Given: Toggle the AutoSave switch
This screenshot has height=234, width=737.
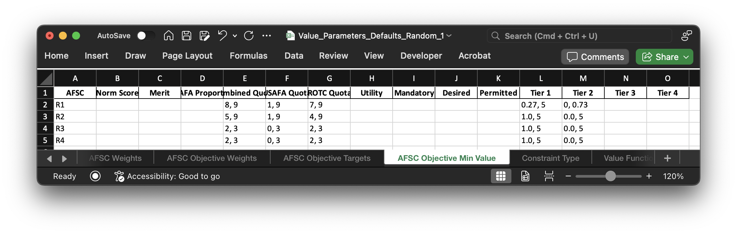Looking at the screenshot, I should 146,36.
